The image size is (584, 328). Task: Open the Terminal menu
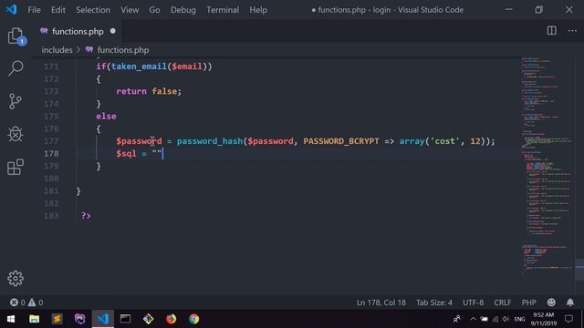tap(223, 10)
